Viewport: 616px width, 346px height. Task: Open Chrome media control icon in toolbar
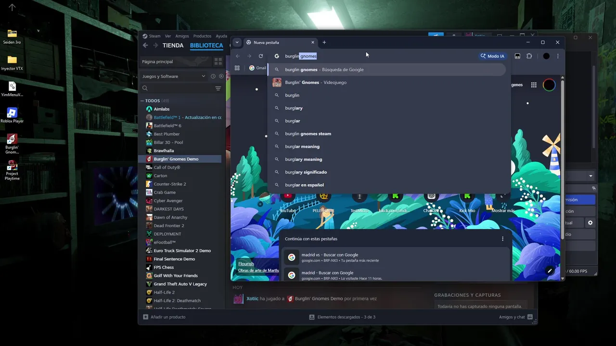[x=517, y=56]
